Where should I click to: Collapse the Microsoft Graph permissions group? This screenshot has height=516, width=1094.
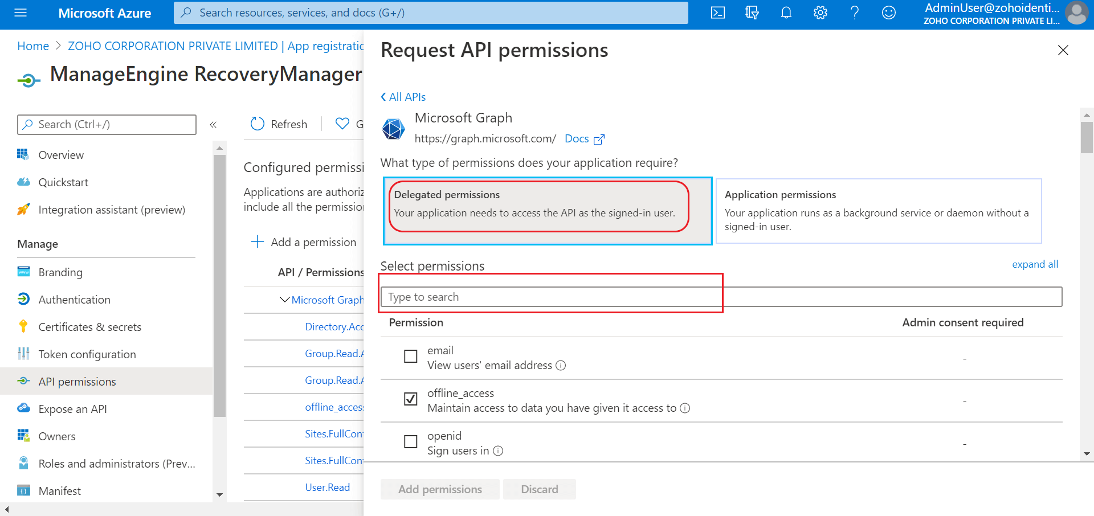coord(284,300)
